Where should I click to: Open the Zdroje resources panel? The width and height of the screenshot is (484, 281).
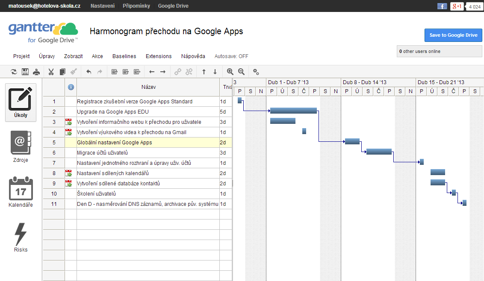[x=21, y=147]
